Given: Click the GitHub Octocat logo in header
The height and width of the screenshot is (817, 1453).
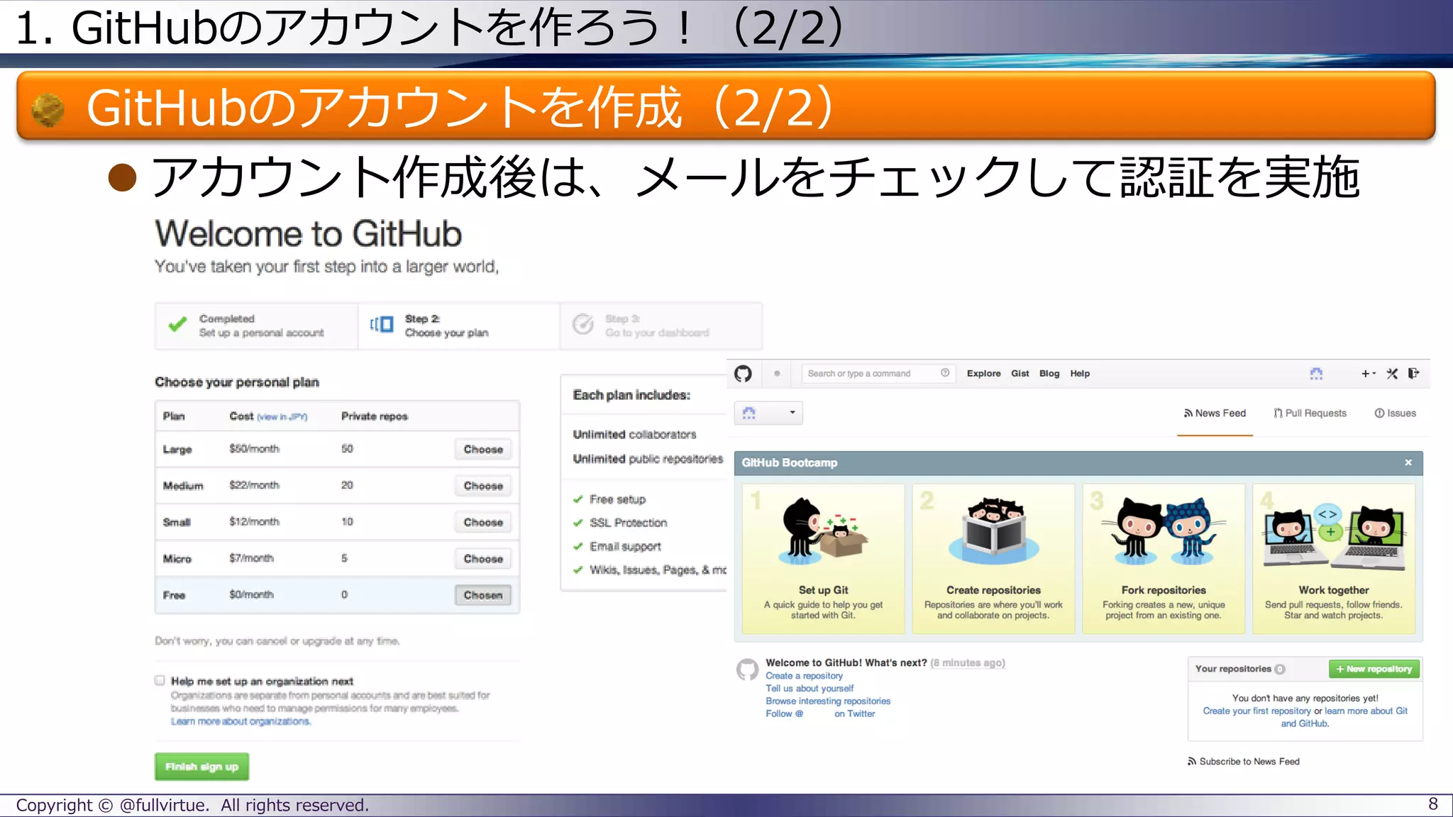Looking at the screenshot, I should (743, 374).
